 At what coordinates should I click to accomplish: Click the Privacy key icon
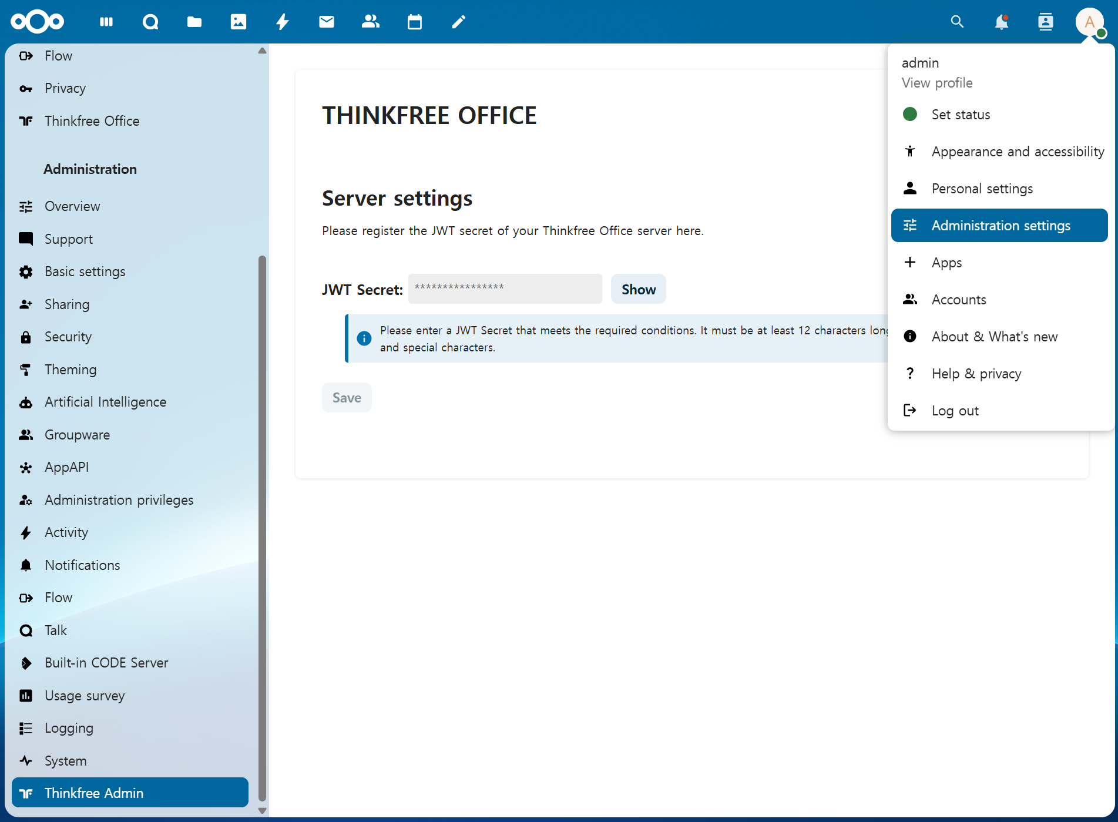(26, 89)
